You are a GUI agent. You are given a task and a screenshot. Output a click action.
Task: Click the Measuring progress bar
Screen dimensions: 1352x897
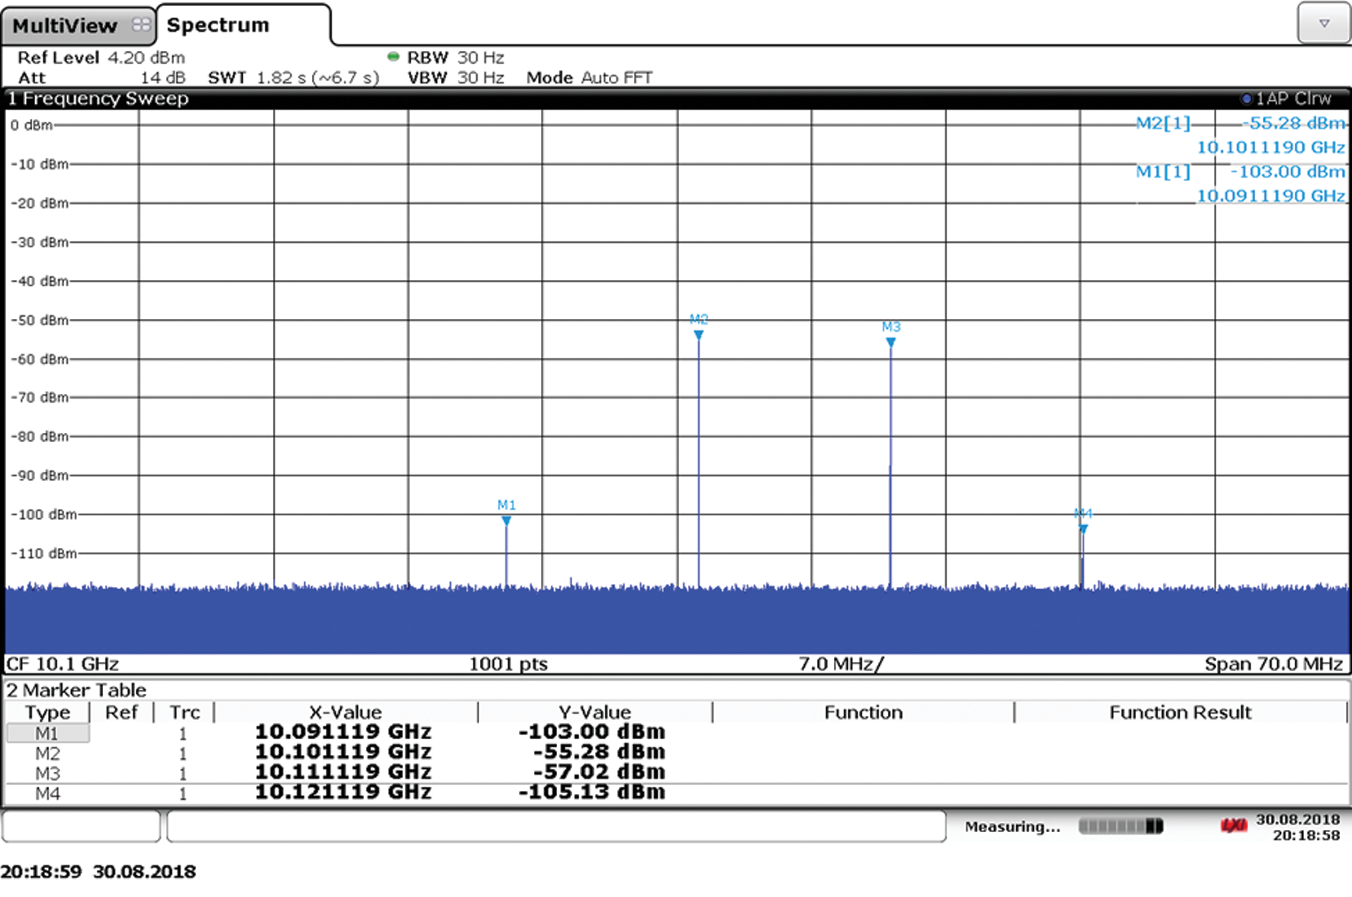point(1120,826)
